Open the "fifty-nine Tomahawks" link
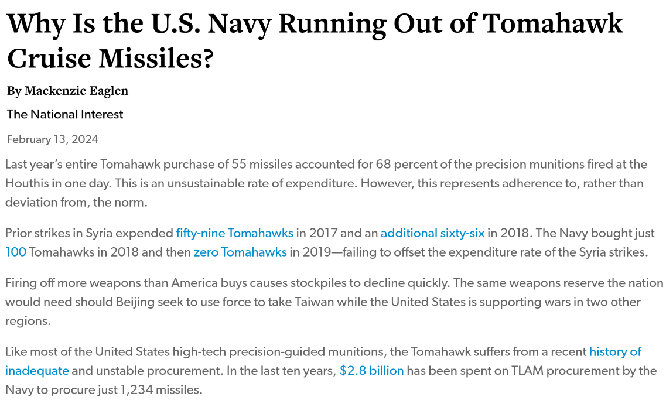The width and height of the screenshot is (666, 400). point(234,233)
